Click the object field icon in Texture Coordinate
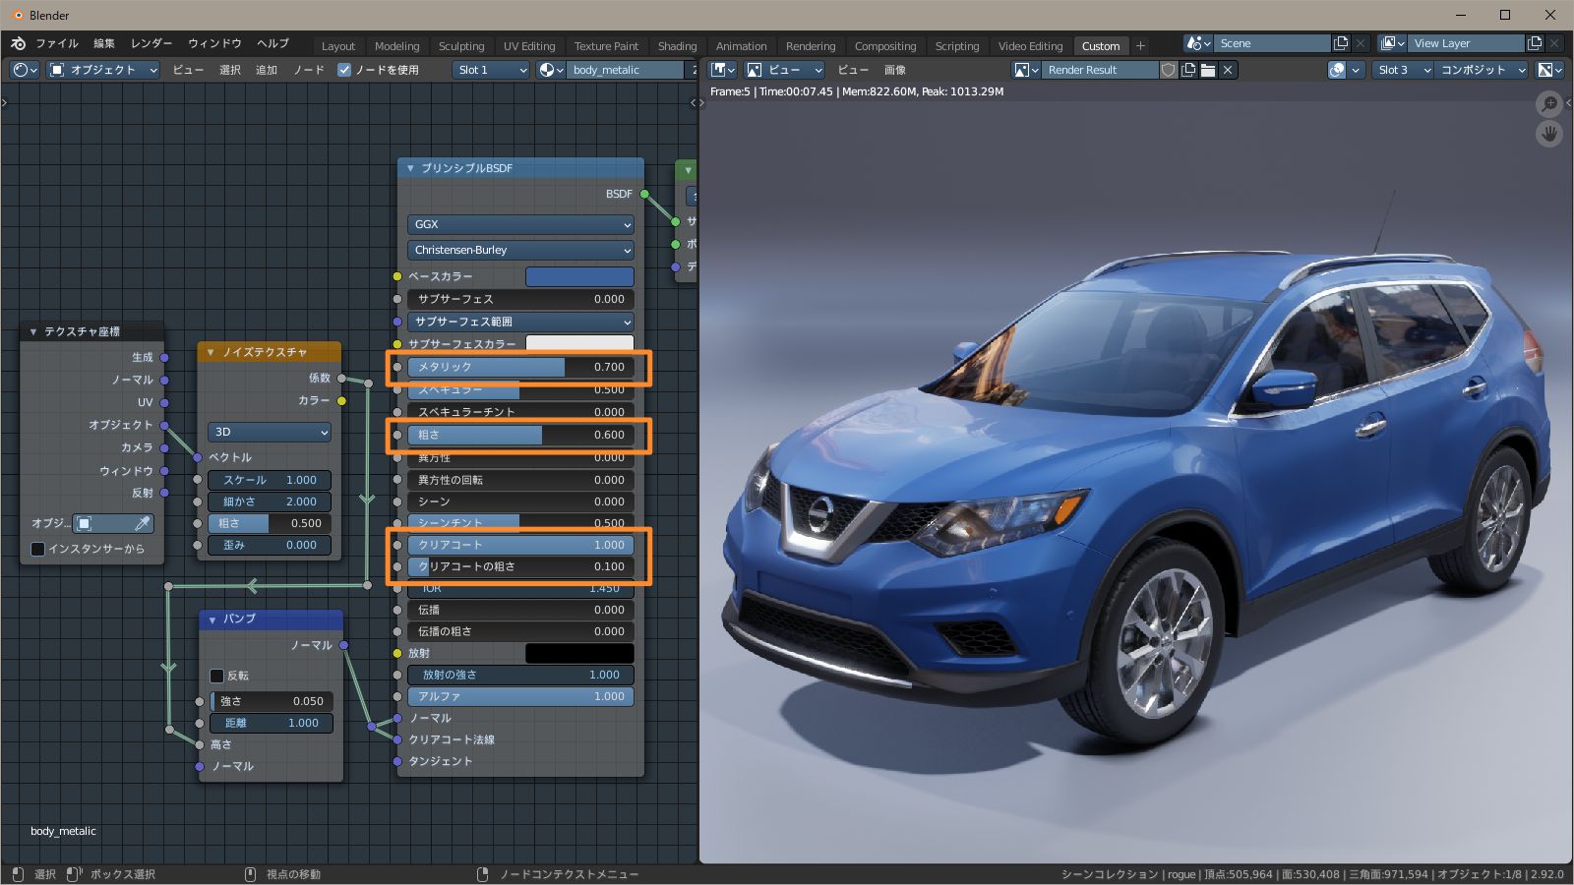 pyautogui.click(x=85, y=523)
